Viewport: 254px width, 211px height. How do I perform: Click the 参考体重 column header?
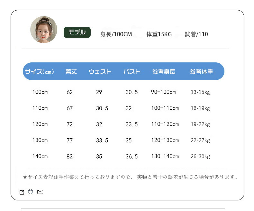point(201,72)
